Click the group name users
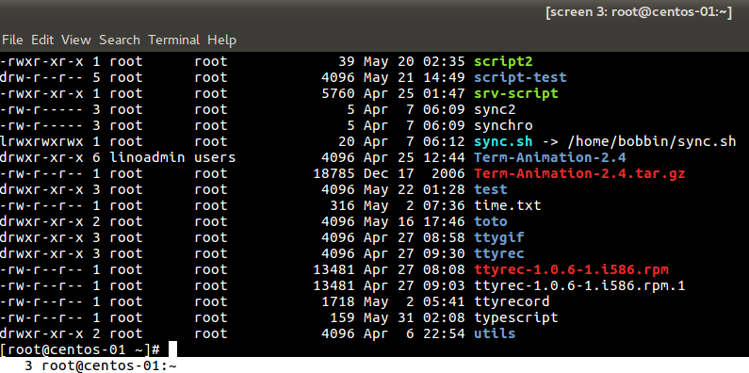This screenshot has height=373, width=749. [215, 157]
